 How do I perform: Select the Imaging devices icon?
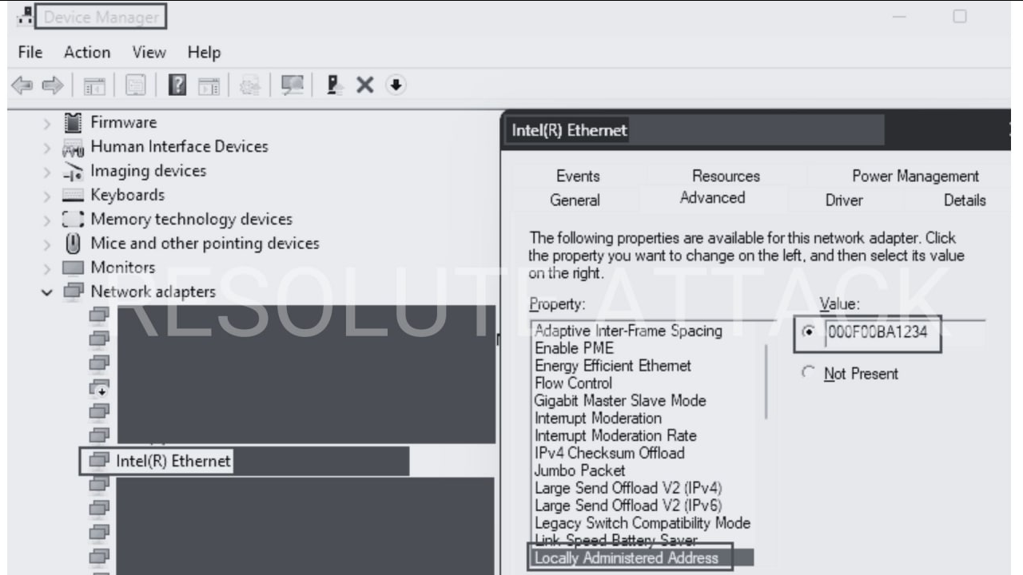click(x=73, y=172)
